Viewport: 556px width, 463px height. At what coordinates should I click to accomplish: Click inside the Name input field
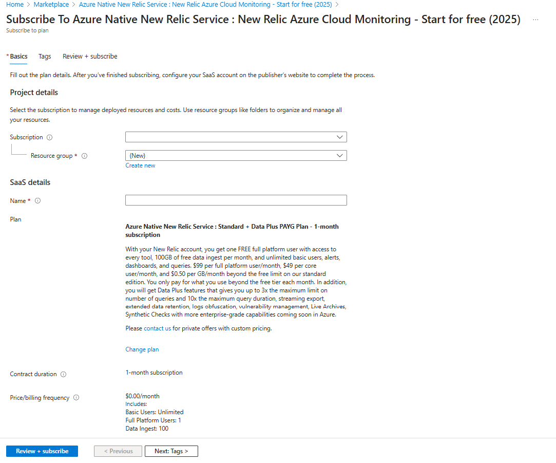pos(236,200)
